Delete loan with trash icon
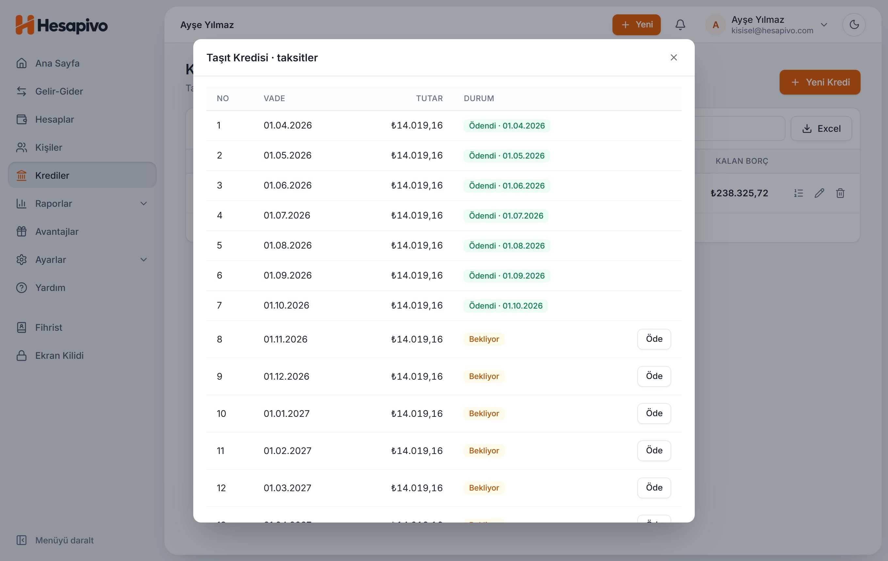 click(x=840, y=193)
